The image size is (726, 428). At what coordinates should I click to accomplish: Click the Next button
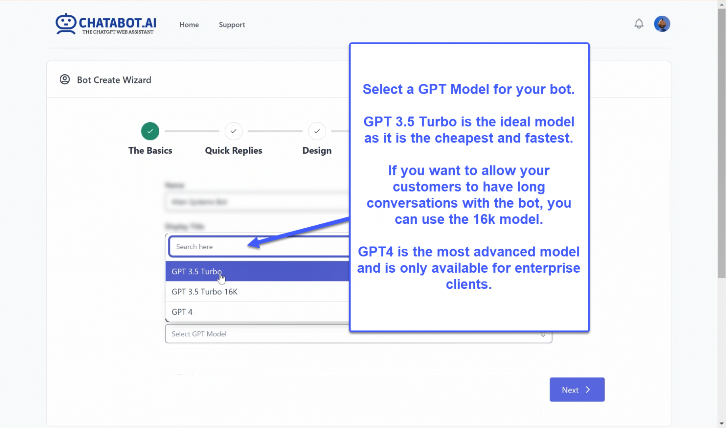point(577,390)
